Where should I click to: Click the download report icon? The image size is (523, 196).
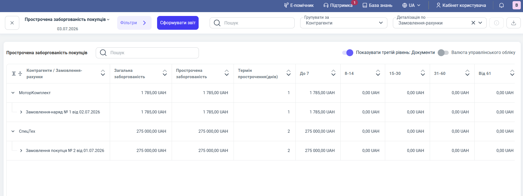click(x=513, y=23)
